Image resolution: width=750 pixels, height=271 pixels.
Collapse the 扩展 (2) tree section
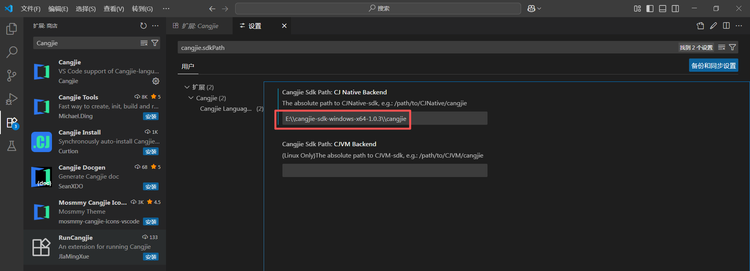tap(187, 87)
